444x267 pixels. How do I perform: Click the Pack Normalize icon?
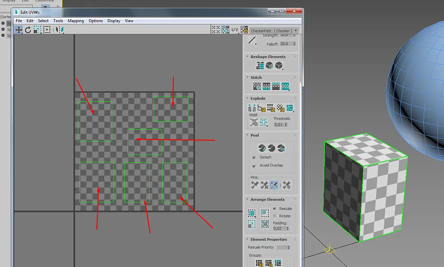[x=265, y=224]
